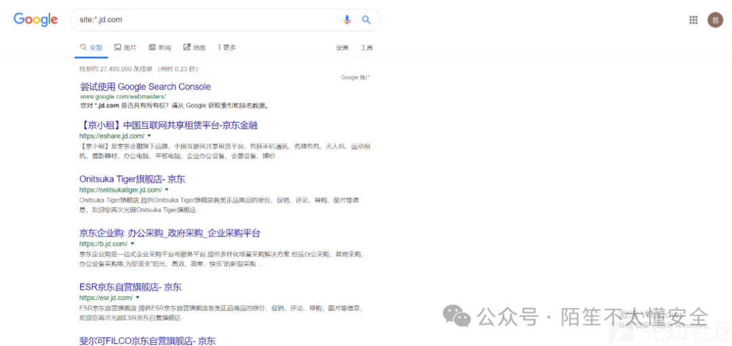
Task: Open the 【京小租】中国互联网共享租赁平台 result
Action: pos(169,125)
